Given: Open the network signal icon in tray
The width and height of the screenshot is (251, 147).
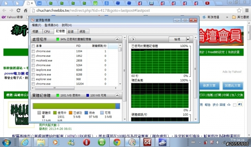Looking at the screenshot, I should click(224, 142).
